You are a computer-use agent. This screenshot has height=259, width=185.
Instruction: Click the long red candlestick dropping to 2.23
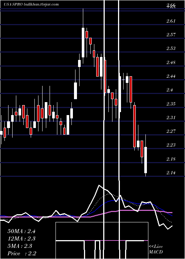134,126
